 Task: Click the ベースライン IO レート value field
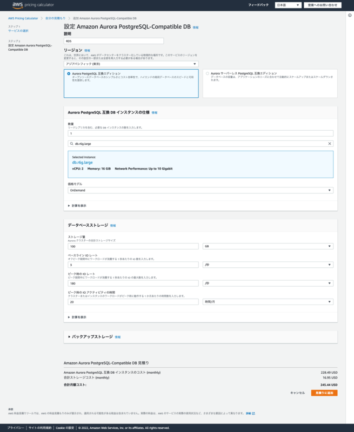pyautogui.click(x=133, y=265)
